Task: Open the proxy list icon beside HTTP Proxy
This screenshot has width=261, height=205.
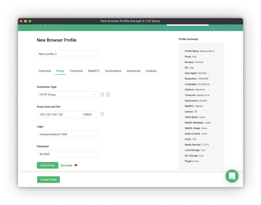Action: tap(108, 95)
